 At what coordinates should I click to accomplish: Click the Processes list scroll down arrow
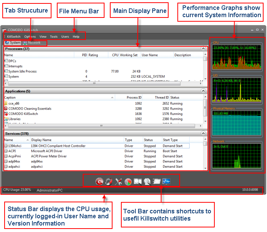click(x=205, y=79)
